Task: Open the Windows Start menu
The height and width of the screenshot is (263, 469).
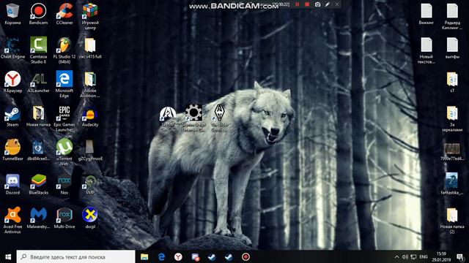Action: pos(8,256)
